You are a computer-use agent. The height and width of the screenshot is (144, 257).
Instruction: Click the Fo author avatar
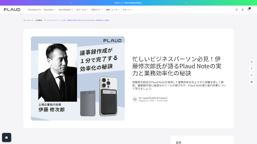[135, 99]
